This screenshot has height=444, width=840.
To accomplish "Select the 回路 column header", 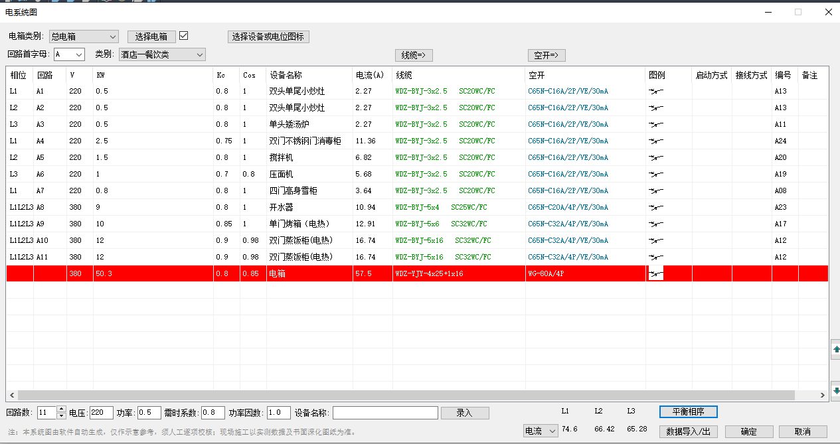I will (x=50, y=75).
